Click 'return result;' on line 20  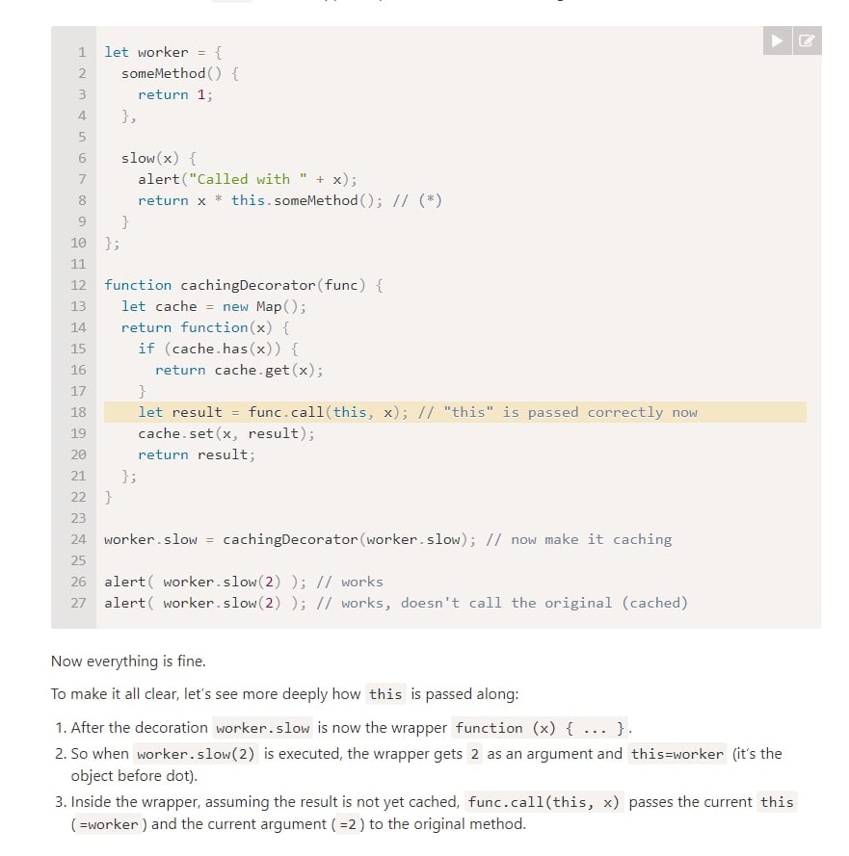(197, 454)
